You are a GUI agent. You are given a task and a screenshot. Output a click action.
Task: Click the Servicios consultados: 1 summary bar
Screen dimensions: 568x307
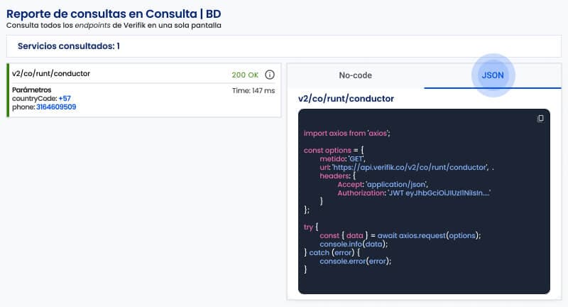coord(69,46)
